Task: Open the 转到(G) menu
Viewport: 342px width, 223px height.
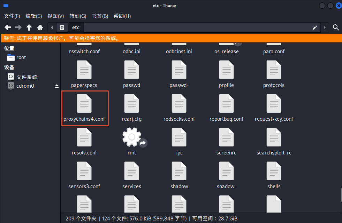Action: pos(78,16)
